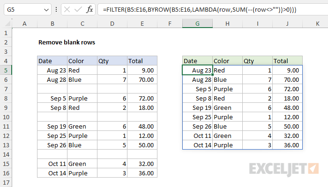Click cell J9 containing 48.00
328x187 pixels.
(287, 108)
